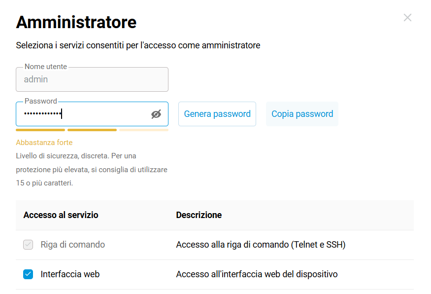Click the web interface access description text
Viewport: 431px width, 294px height.
click(257, 274)
